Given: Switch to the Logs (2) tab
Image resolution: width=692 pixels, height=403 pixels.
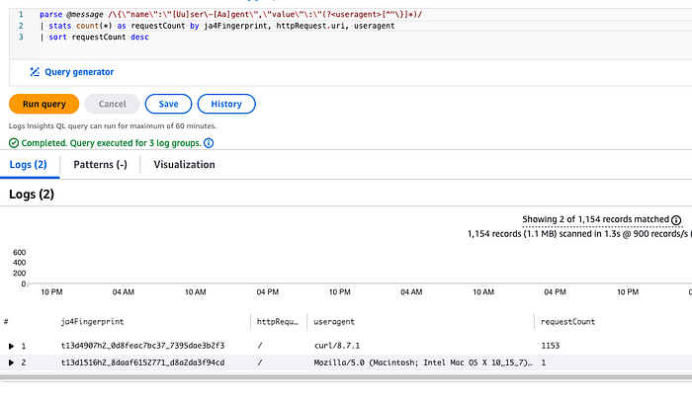Looking at the screenshot, I should click(29, 165).
